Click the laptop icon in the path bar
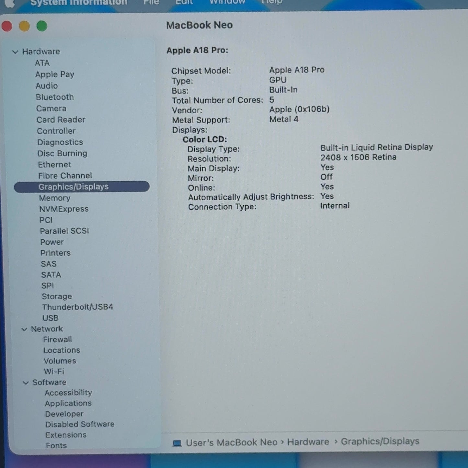 click(x=177, y=443)
